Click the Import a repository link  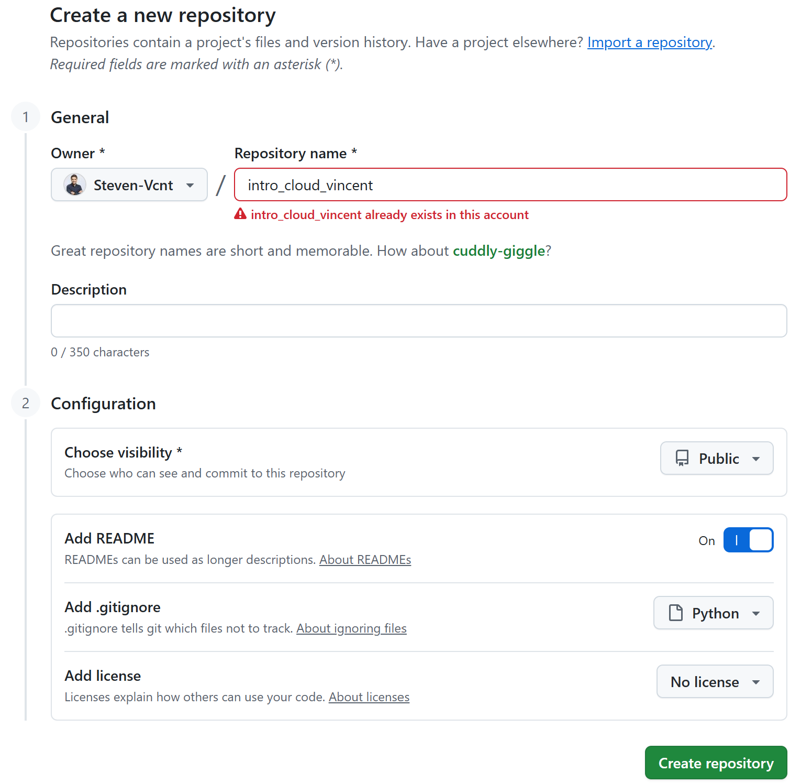coord(649,42)
